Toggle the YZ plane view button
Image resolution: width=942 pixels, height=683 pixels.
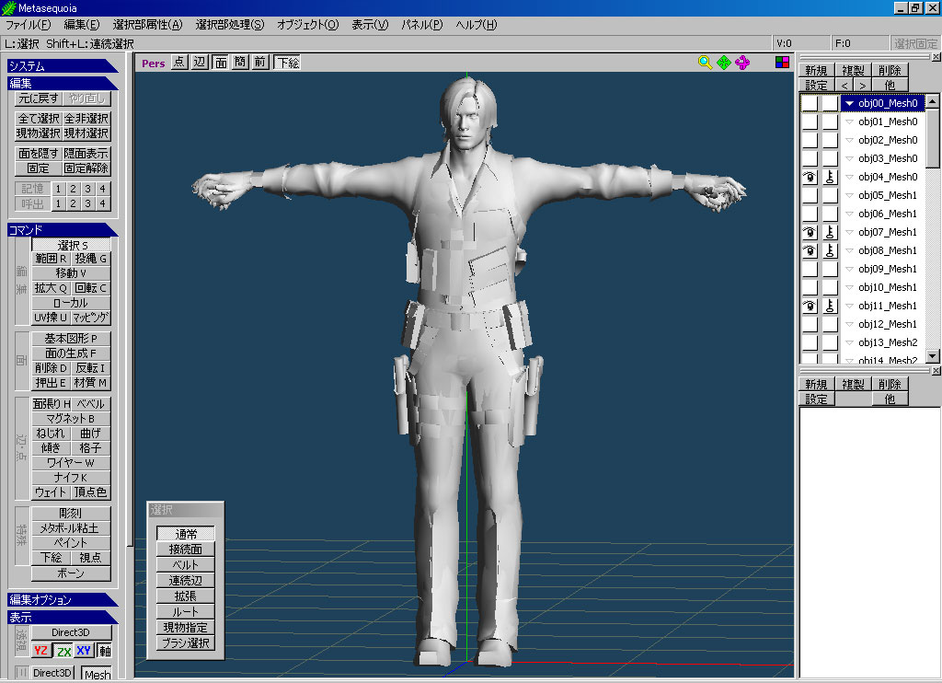click(40, 651)
